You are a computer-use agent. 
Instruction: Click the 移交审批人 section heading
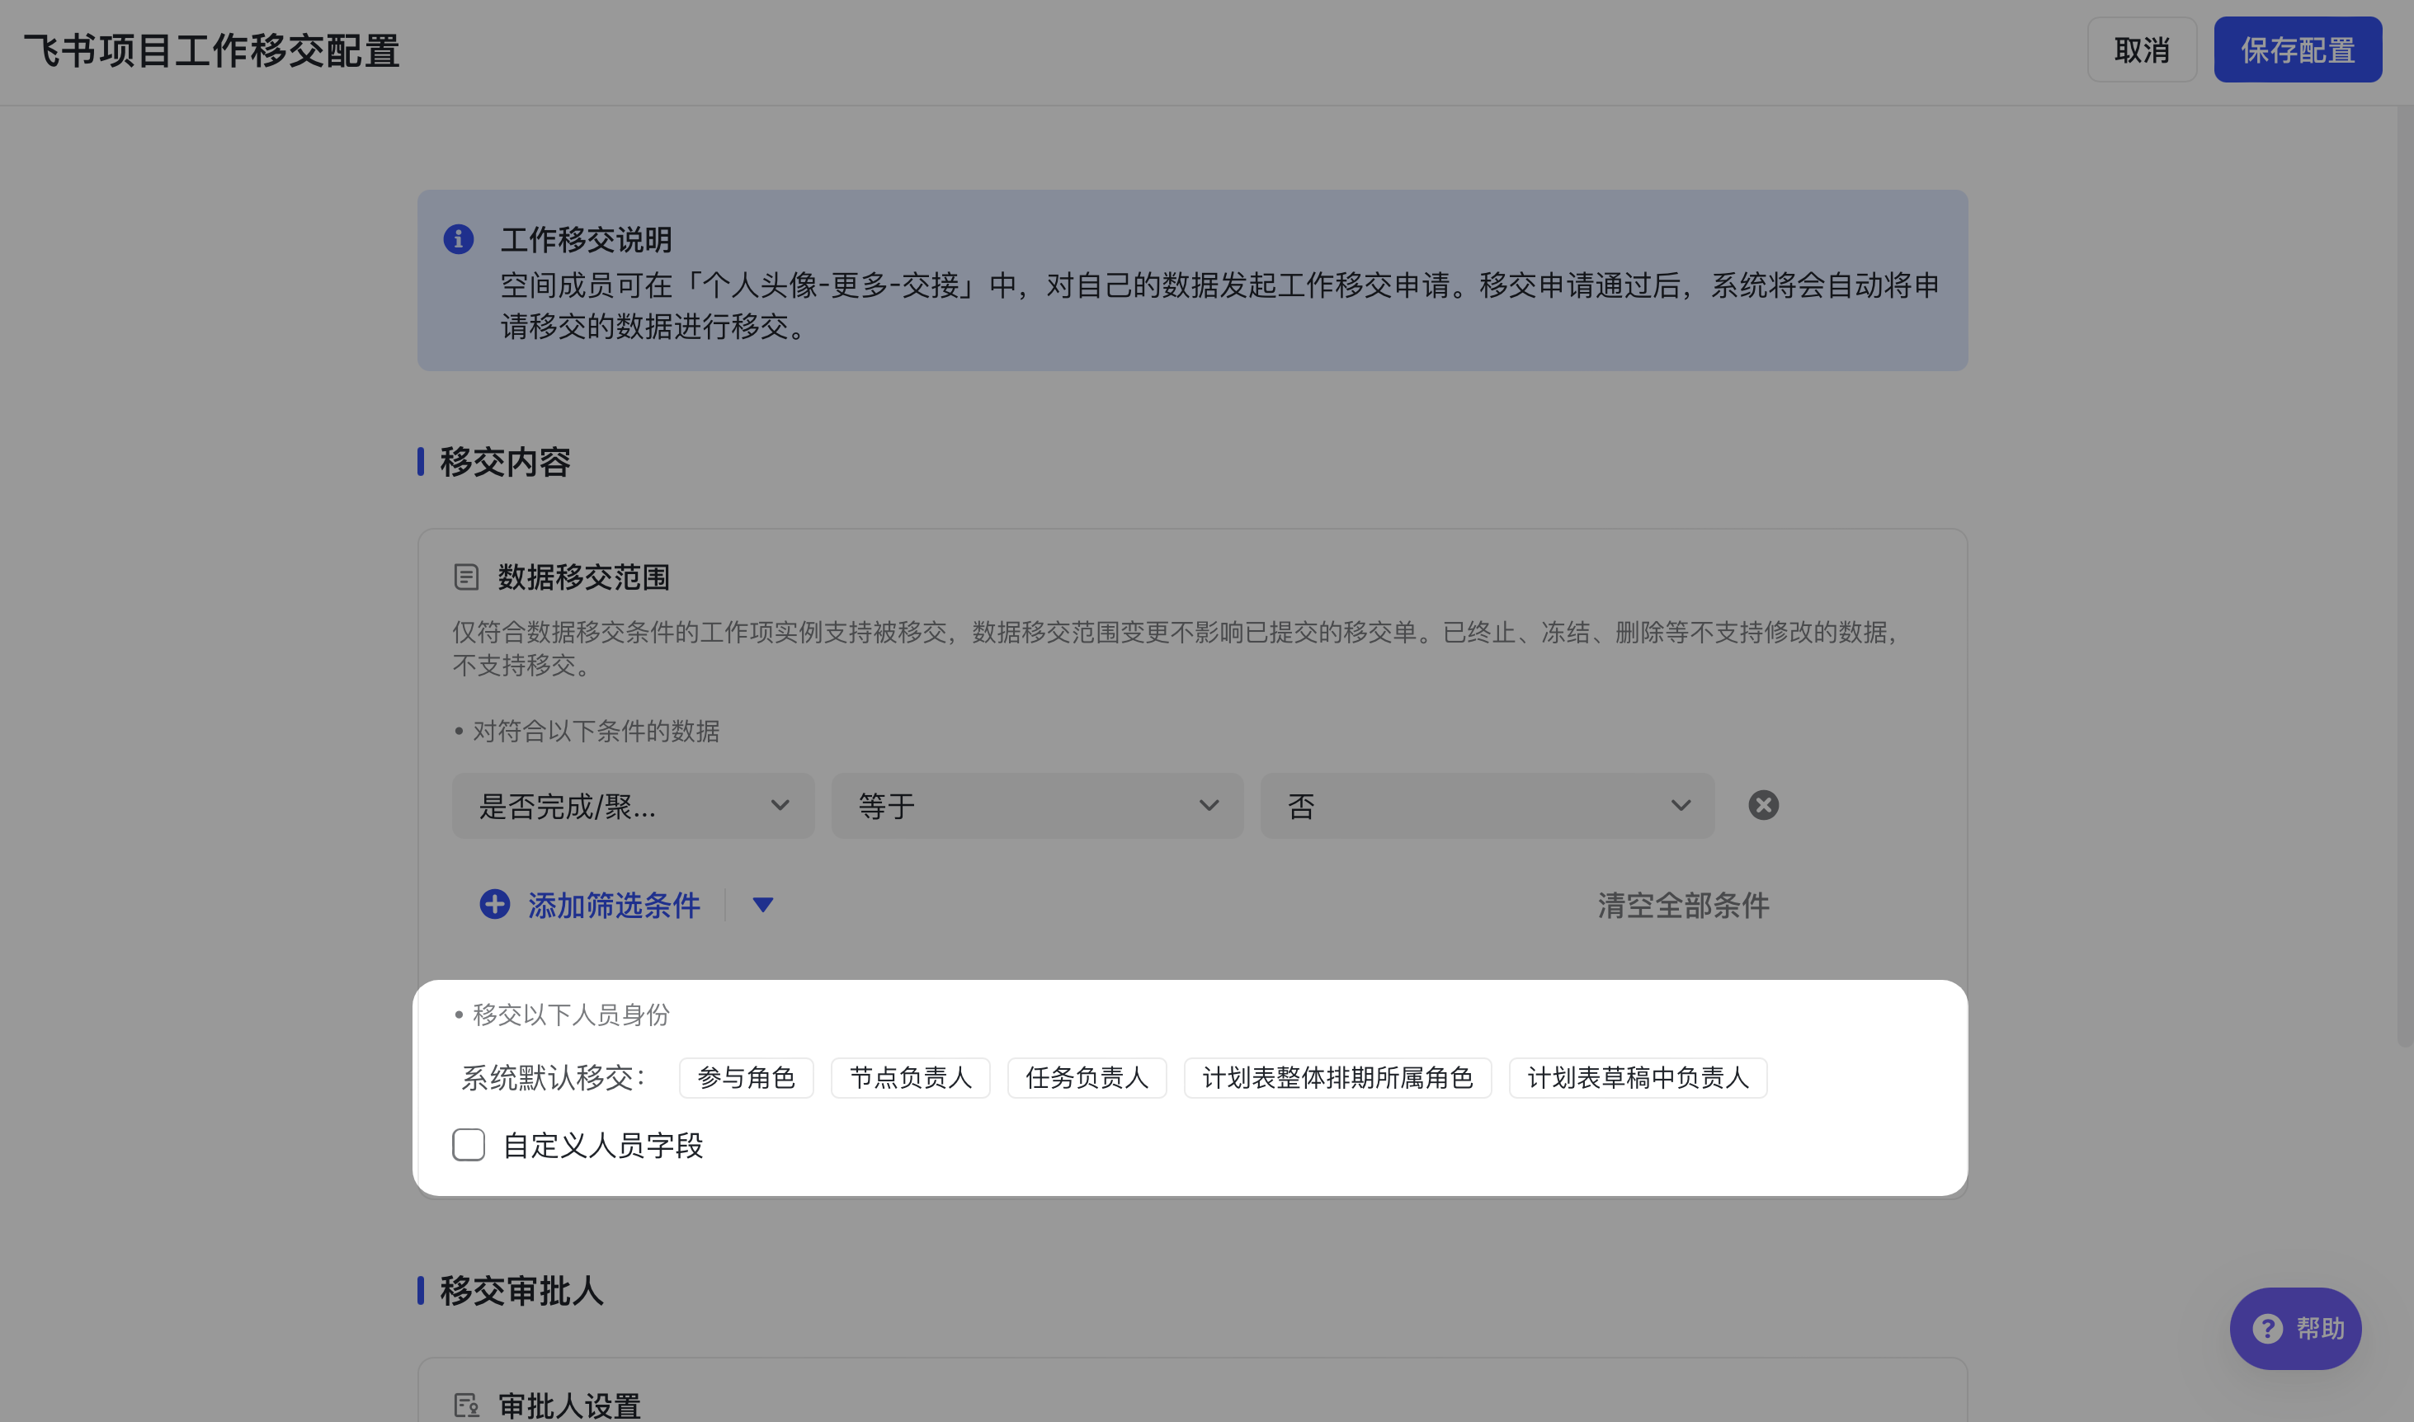point(522,1291)
